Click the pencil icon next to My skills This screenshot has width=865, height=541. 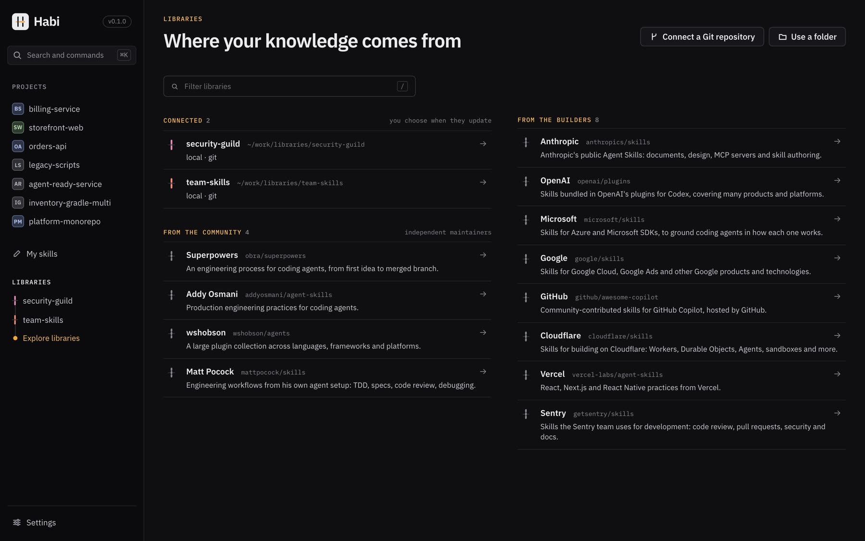click(x=17, y=254)
